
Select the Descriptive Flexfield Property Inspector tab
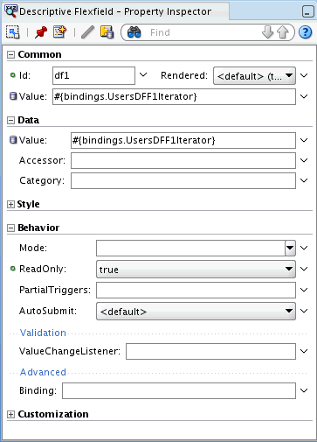tap(115, 11)
